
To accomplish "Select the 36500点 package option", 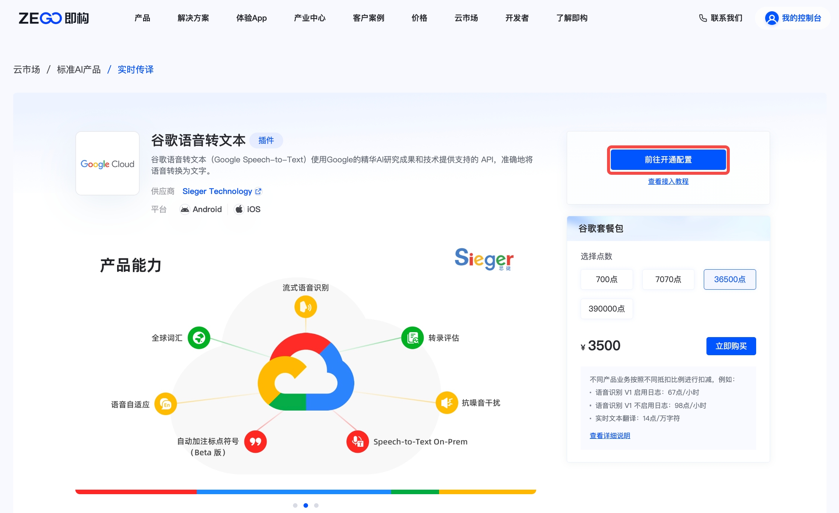I will (730, 279).
